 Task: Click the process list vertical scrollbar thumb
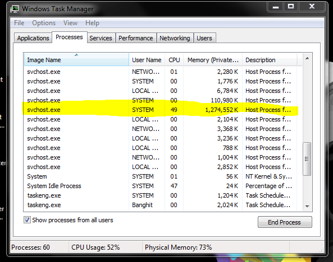coord(307,159)
